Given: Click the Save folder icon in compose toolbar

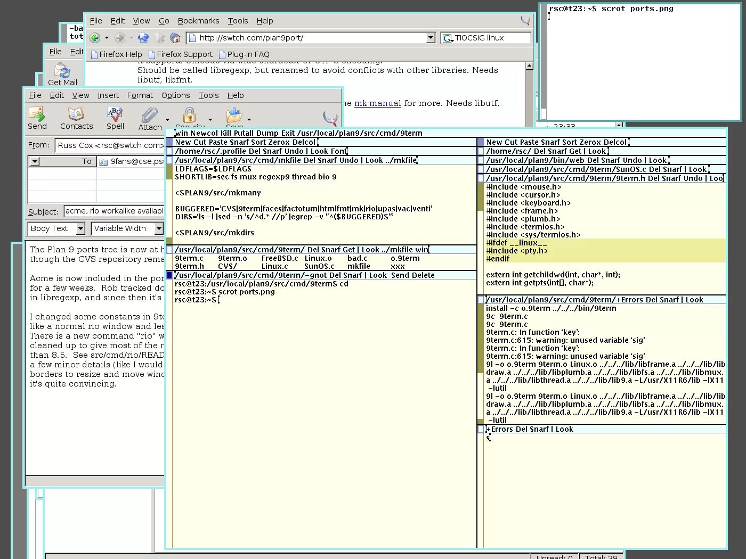Looking at the screenshot, I should tap(234, 114).
